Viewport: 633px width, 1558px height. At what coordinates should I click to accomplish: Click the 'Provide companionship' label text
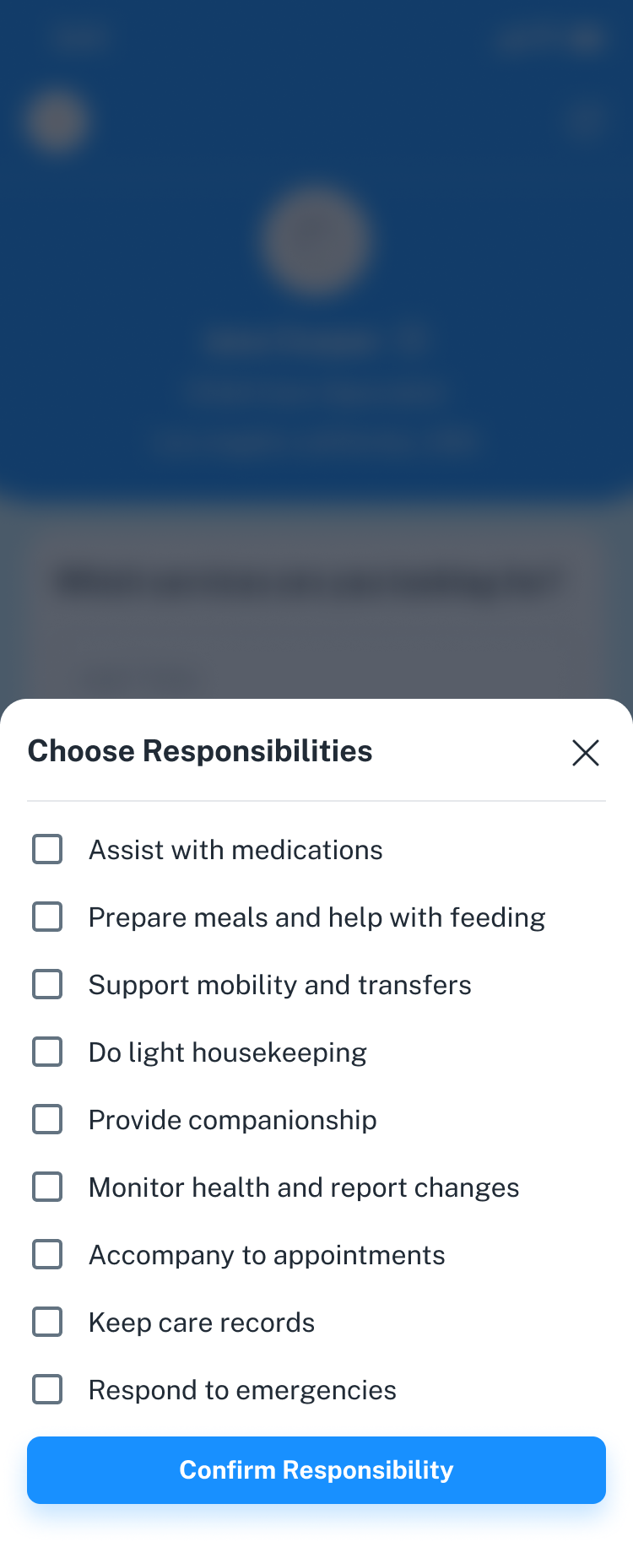click(x=232, y=1120)
